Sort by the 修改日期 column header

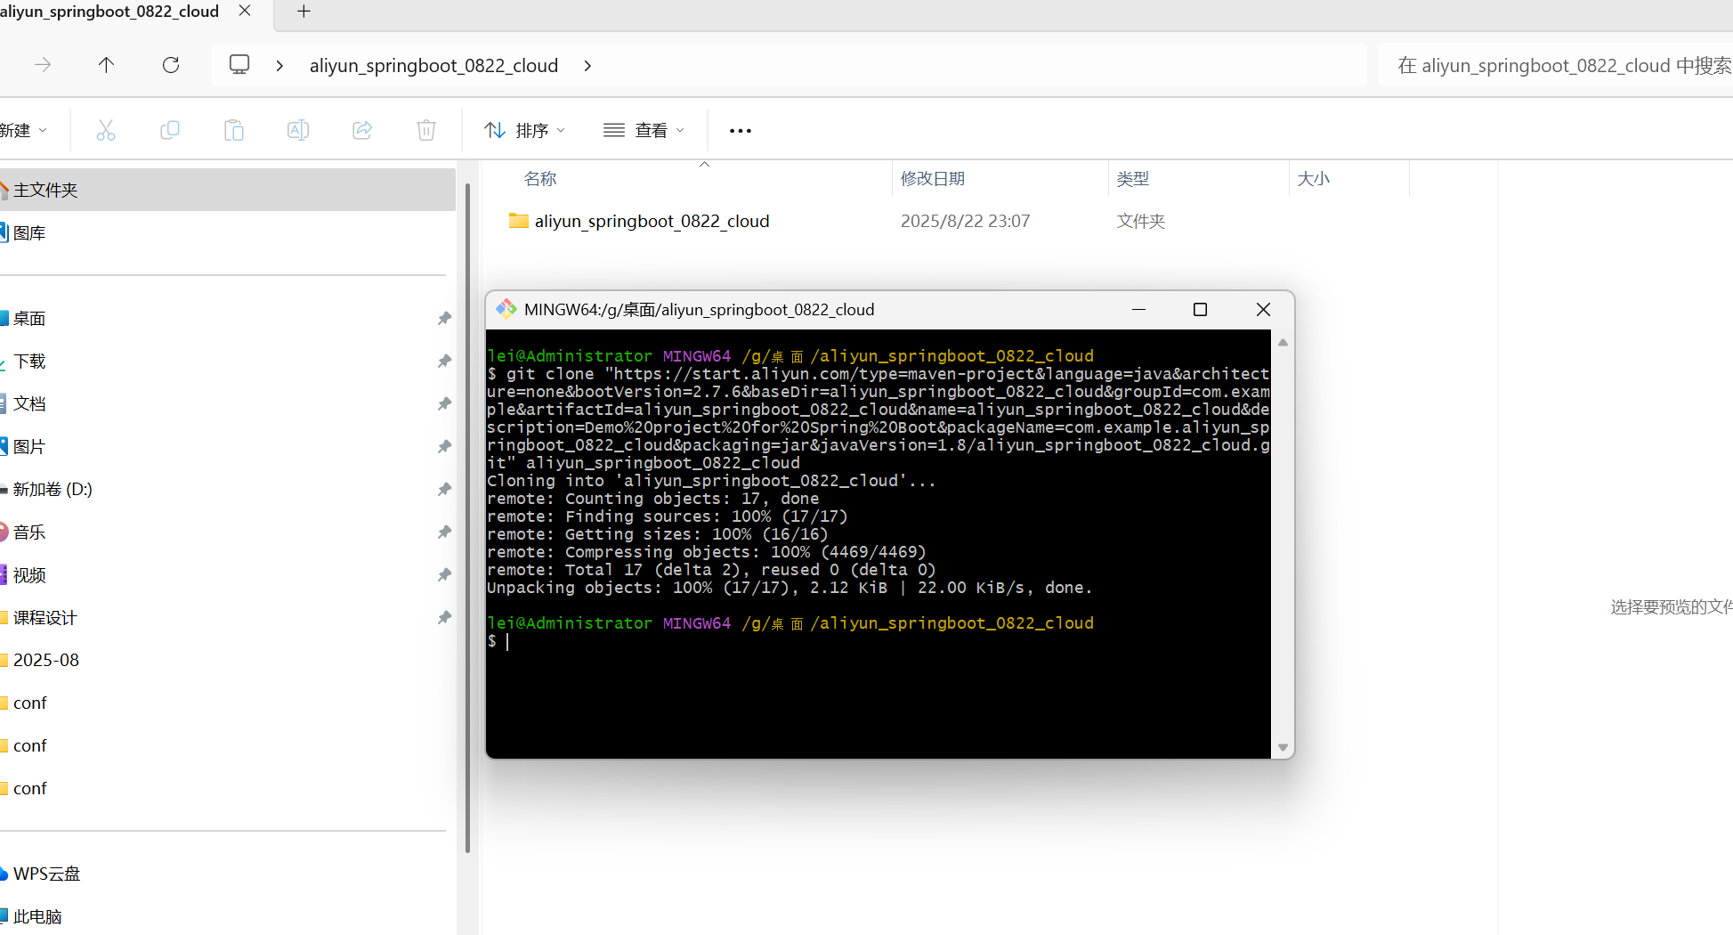coord(933,179)
